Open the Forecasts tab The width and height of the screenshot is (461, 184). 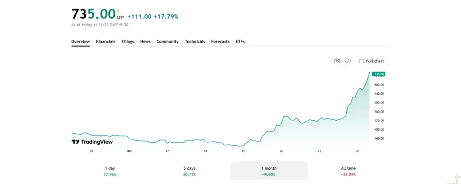(x=220, y=42)
